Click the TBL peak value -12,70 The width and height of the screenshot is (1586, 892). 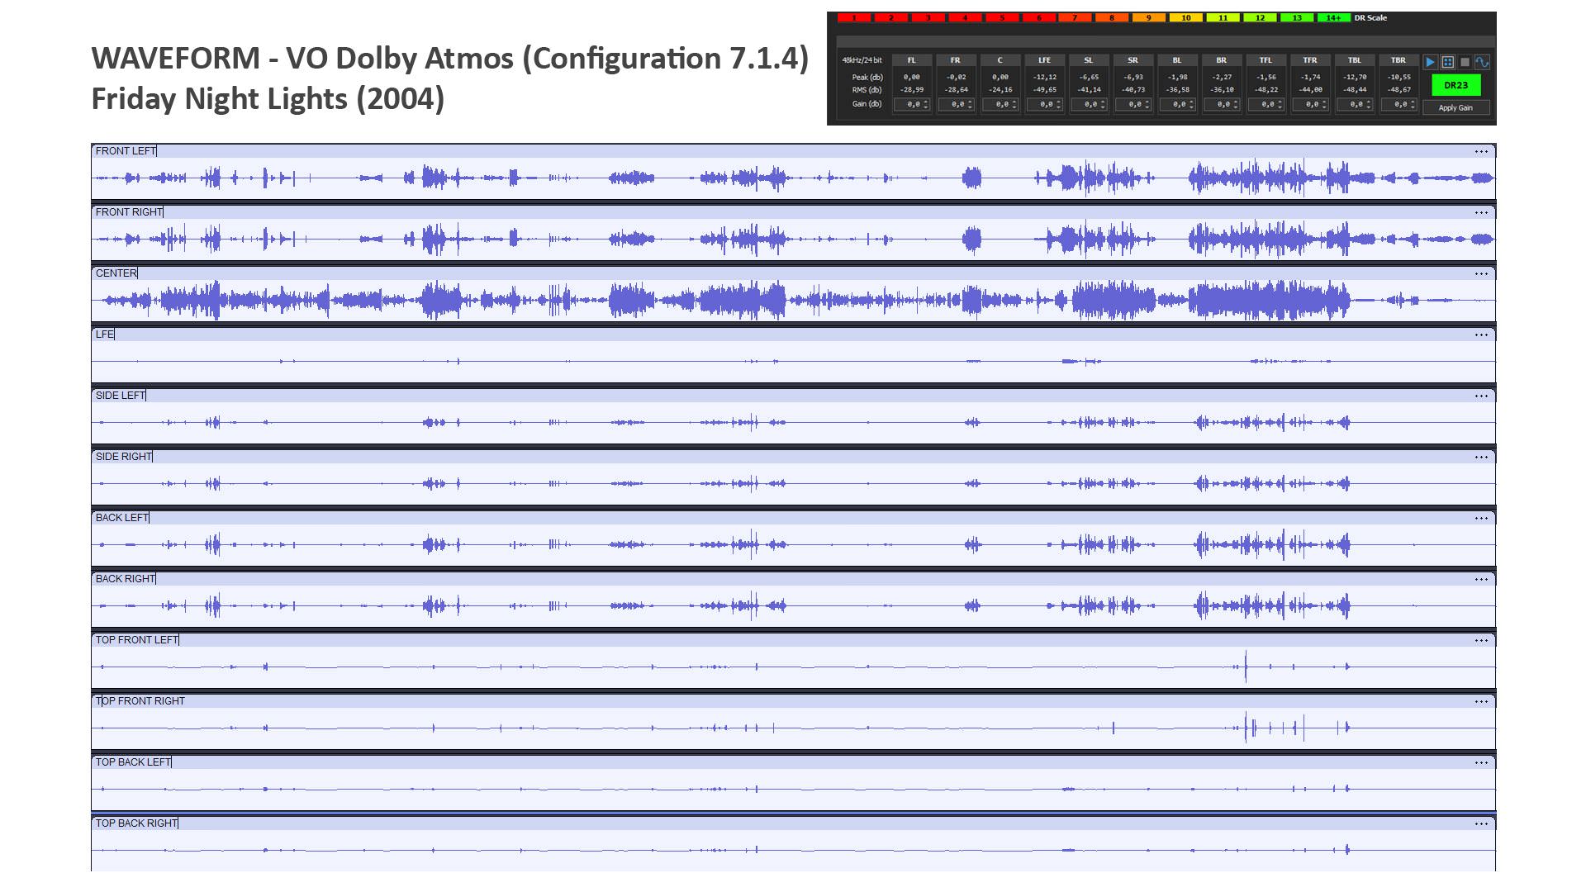pyautogui.click(x=1355, y=77)
